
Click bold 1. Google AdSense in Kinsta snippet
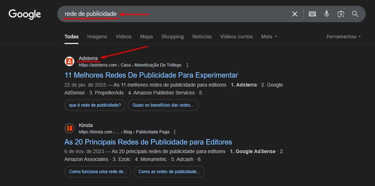coord(253,152)
